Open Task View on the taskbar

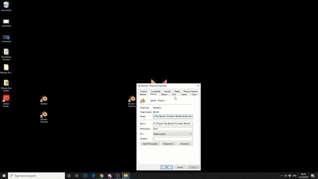point(77,176)
